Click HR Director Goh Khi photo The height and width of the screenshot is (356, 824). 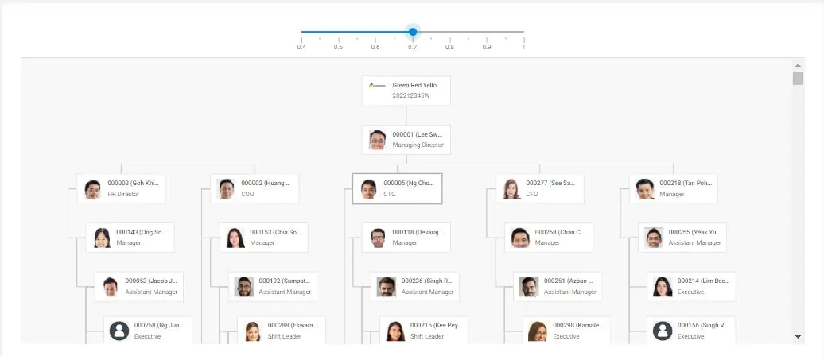[x=92, y=189]
